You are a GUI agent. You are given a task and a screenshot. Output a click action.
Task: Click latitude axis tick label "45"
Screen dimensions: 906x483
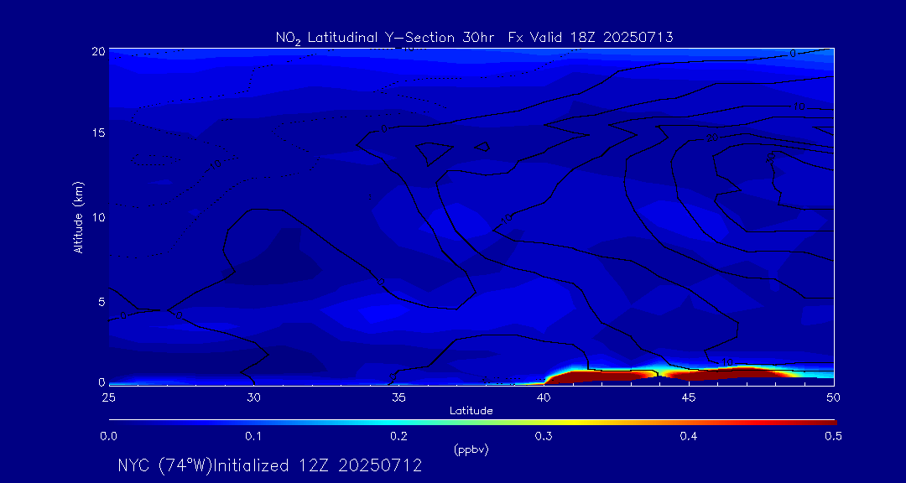[x=689, y=397]
